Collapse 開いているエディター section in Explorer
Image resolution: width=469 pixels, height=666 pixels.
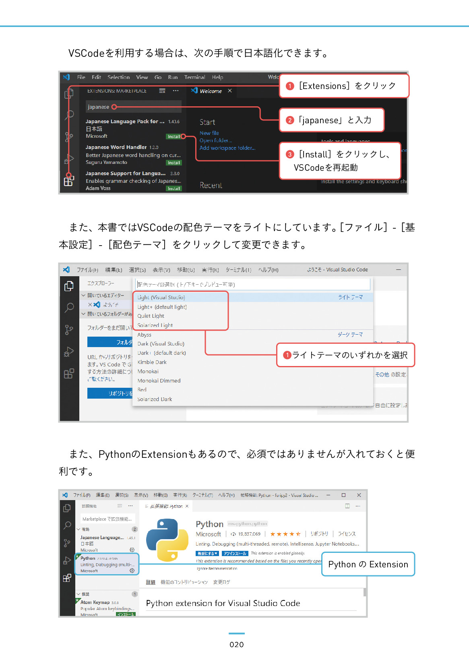tap(83, 295)
